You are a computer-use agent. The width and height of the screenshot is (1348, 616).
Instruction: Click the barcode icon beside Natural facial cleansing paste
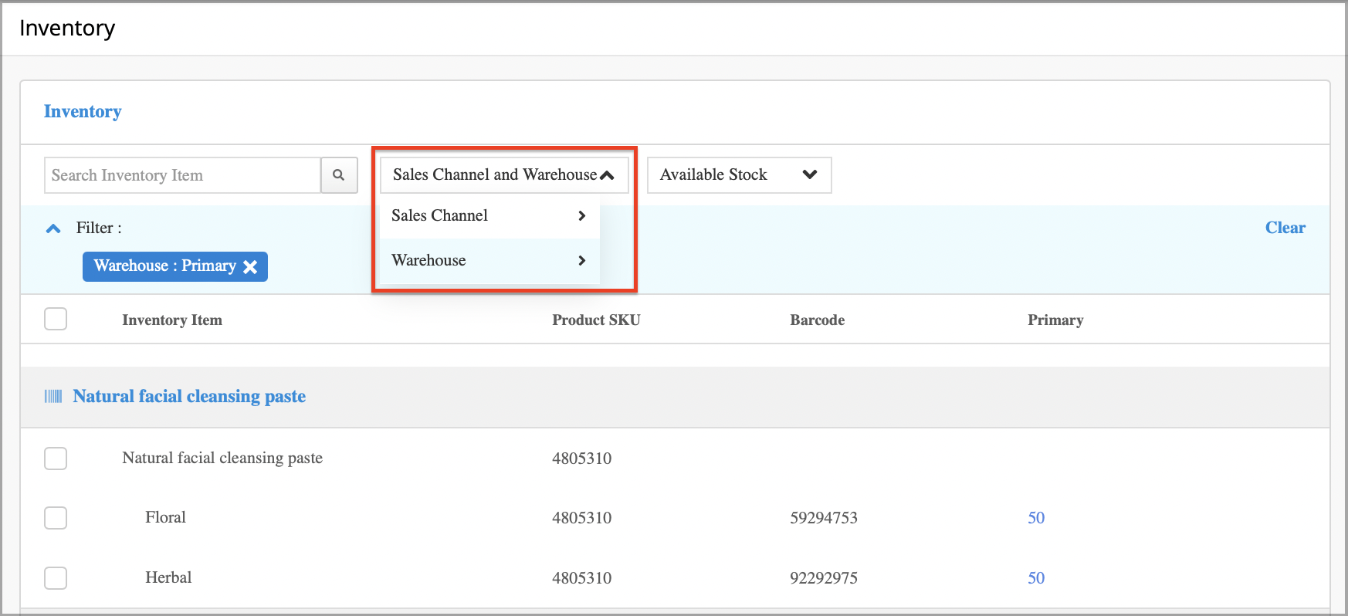tap(53, 396)
